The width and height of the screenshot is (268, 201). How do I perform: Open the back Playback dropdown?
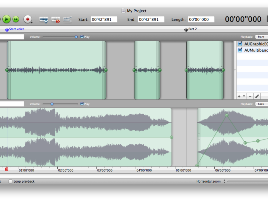tap(262, 104)
